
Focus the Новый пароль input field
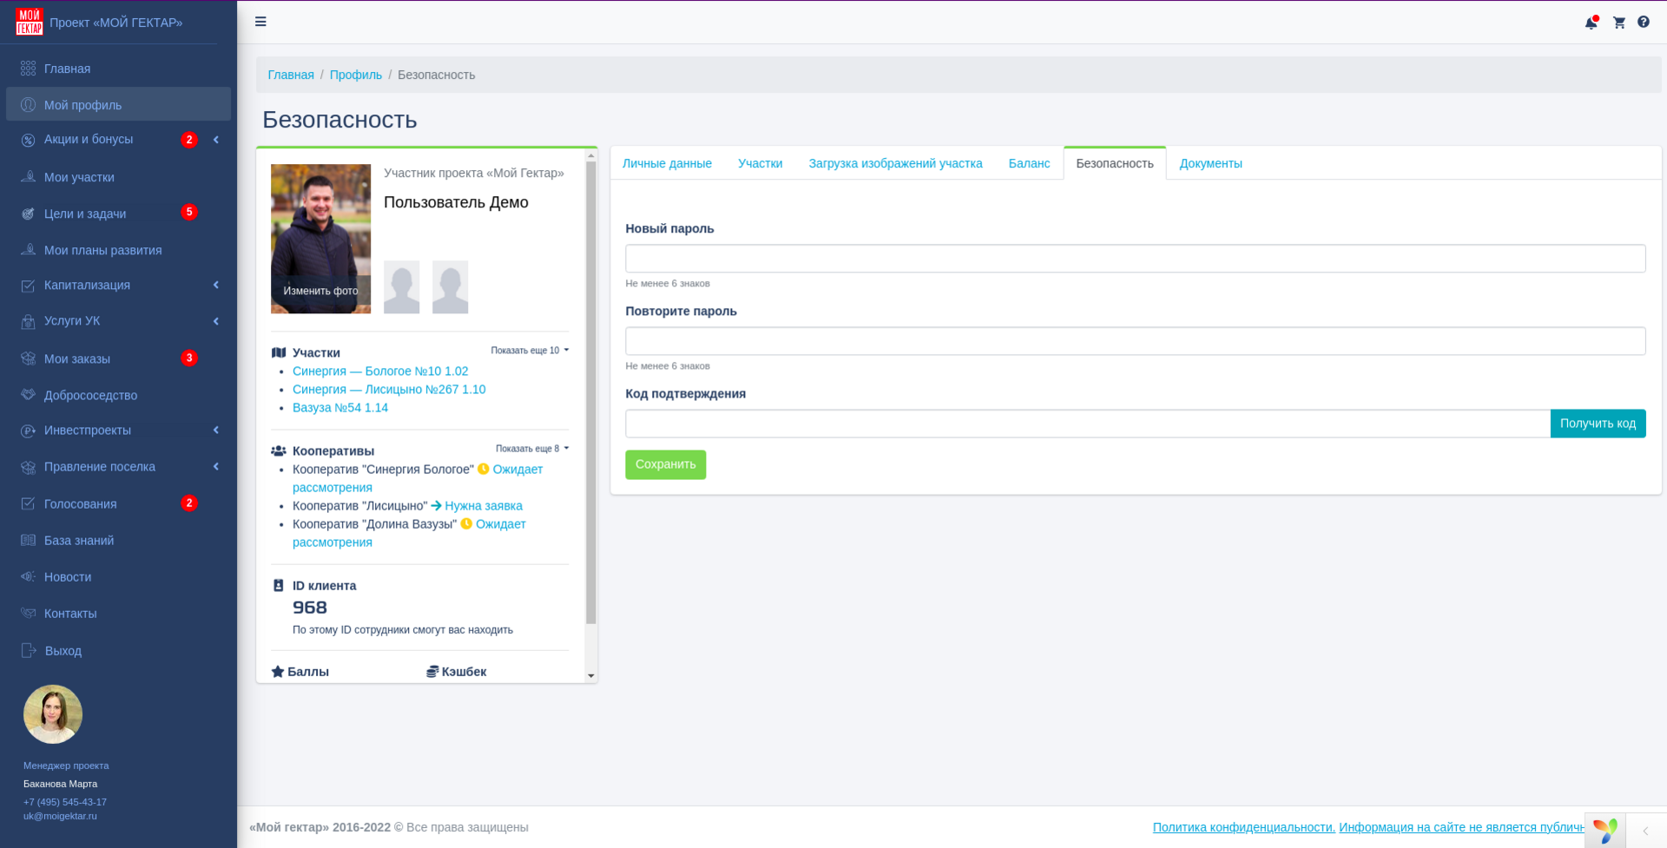coord(1135,258)
